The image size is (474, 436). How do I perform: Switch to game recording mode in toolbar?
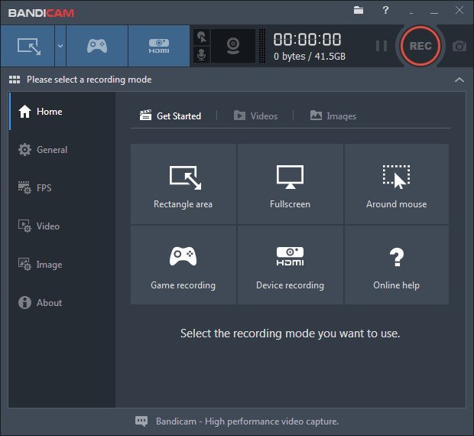pyautogui.click(x=97, y=46)
